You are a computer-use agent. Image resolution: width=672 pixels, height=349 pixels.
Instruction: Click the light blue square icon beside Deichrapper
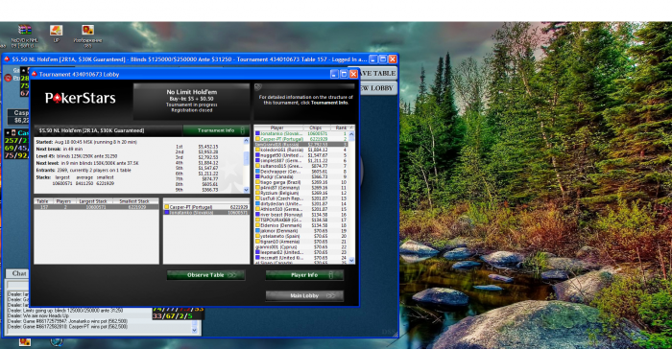257,172
